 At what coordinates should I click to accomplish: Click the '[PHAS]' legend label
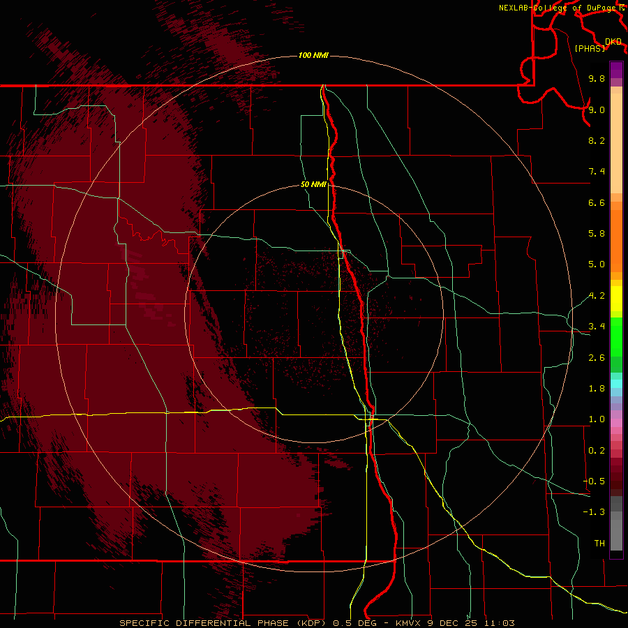click(x=590, y=49)
